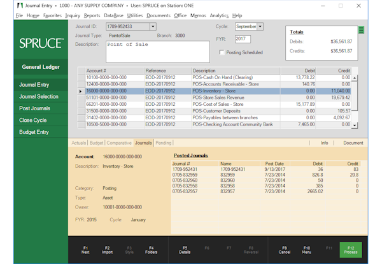Click the green menu marker icon beside Totals
This screenshot has width=382, height=264.
[x=361, y=30]
